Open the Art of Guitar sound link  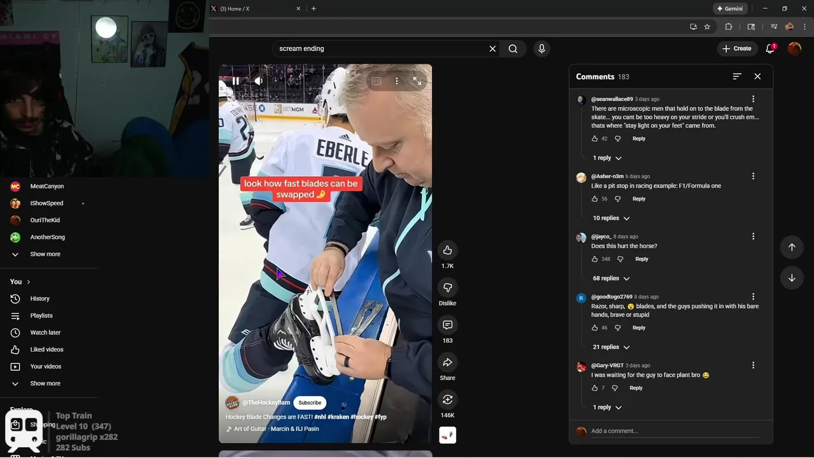coord(276,429)
